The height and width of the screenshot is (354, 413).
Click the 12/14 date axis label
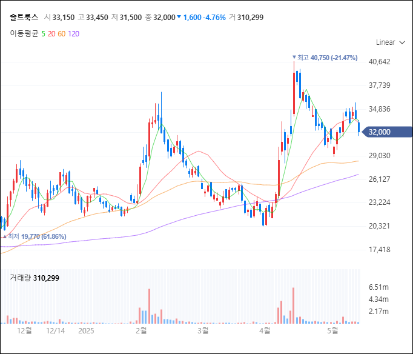(x=55, y=330)
